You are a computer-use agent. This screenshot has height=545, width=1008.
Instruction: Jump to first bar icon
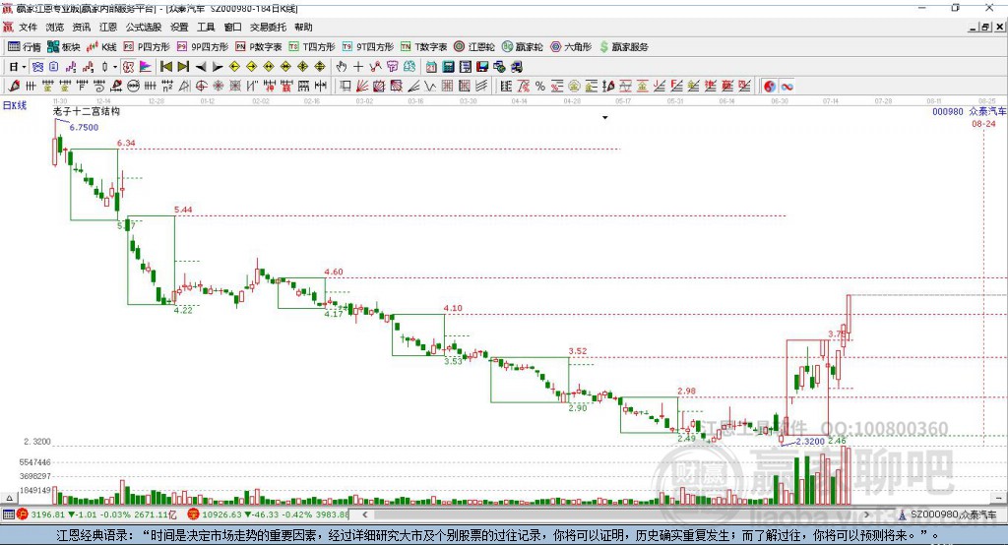click(165, 67)
